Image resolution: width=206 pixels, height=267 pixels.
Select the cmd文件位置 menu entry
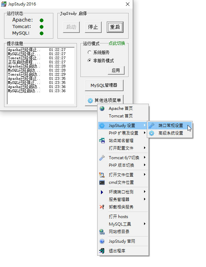123,182
